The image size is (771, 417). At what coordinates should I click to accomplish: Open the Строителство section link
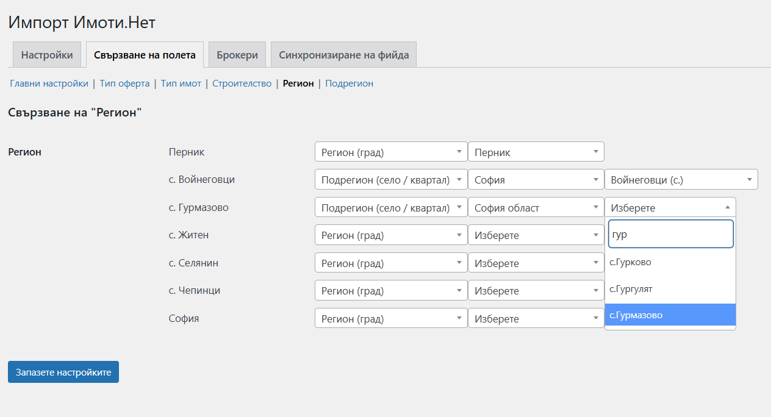coord(242,84)
